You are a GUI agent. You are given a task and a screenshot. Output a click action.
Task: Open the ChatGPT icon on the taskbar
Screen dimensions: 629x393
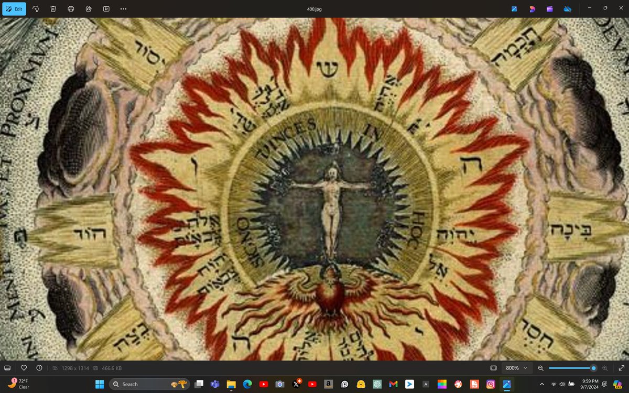(x=377, y=384)
